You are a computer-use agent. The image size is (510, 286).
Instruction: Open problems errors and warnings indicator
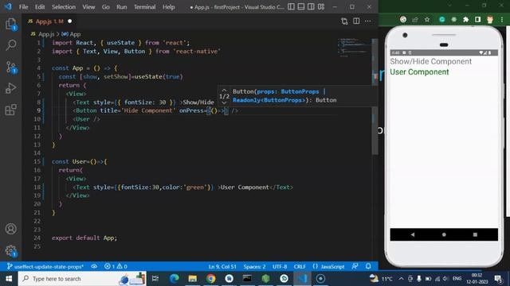116,267
